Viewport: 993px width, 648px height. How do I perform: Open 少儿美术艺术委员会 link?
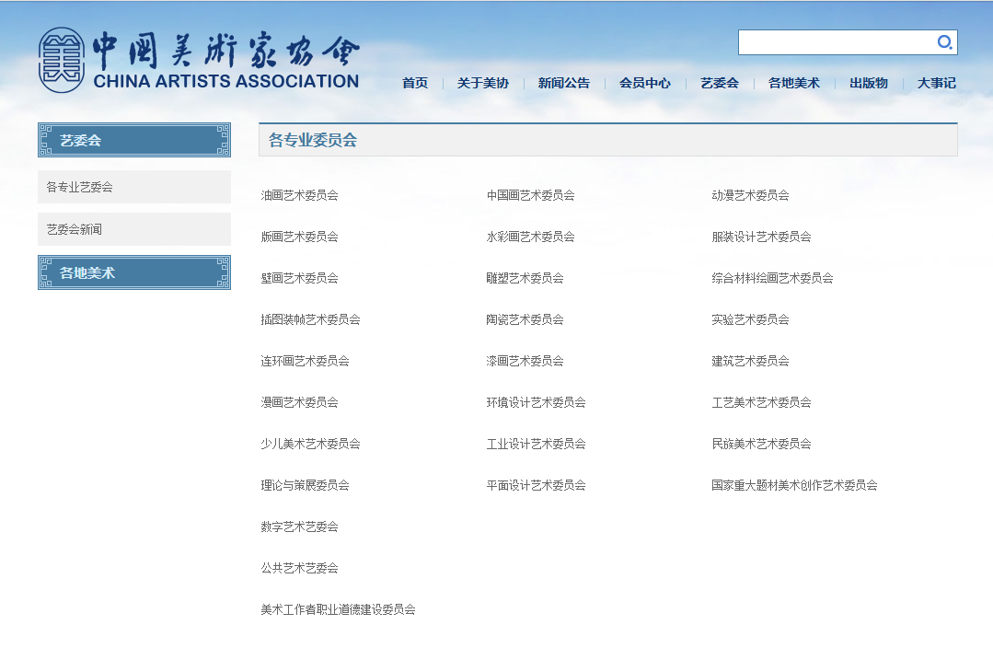(310, 444)
